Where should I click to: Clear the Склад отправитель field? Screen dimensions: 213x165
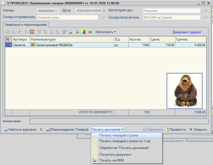click(104, 18)
